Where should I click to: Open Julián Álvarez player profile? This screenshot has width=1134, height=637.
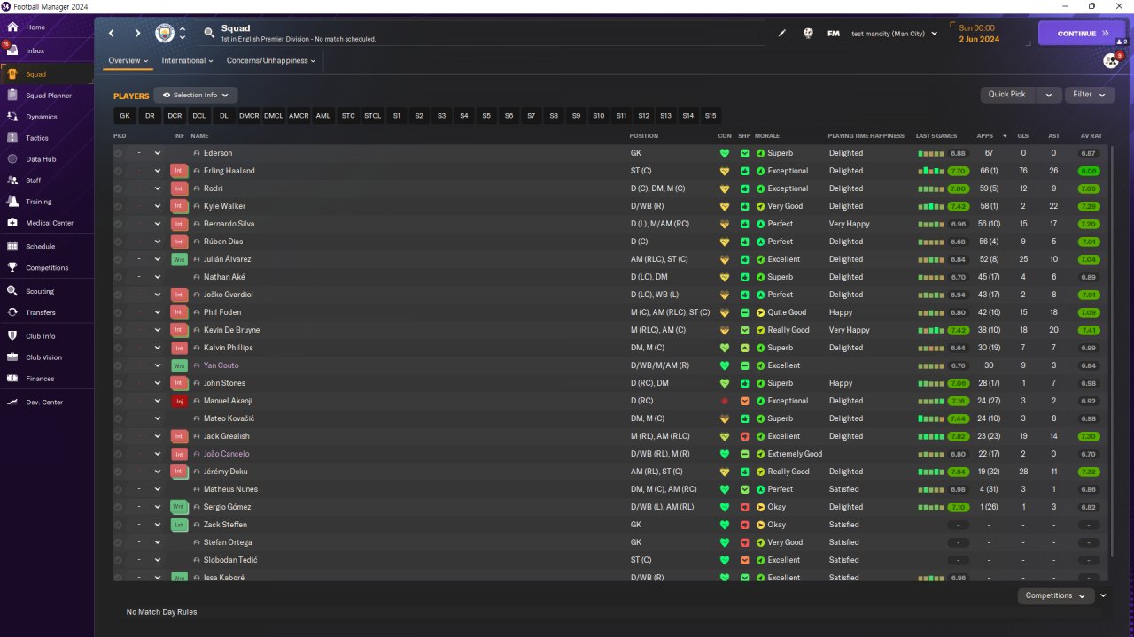[x=227, y=259]
